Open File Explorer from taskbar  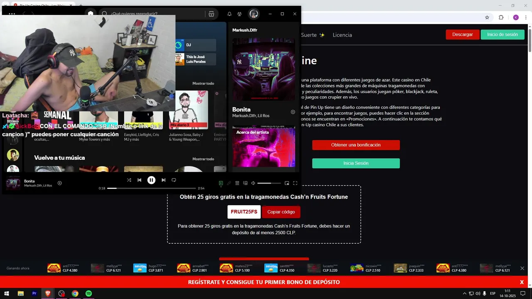tap(20, 293)
